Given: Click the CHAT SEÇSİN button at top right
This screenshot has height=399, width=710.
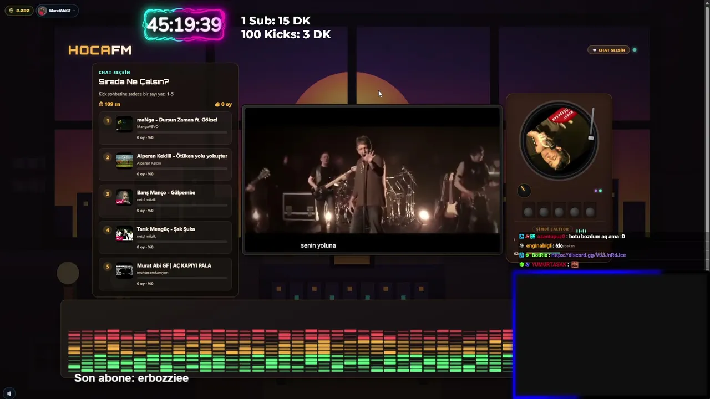Looking at the screenshot, I should (x=608, y=50).
